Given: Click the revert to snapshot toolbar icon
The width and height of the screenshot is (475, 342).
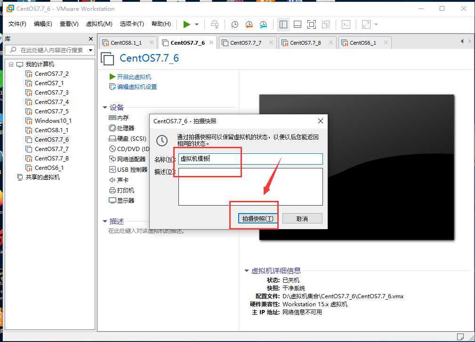Looking at the screenshot, I should tap(249, 24).
